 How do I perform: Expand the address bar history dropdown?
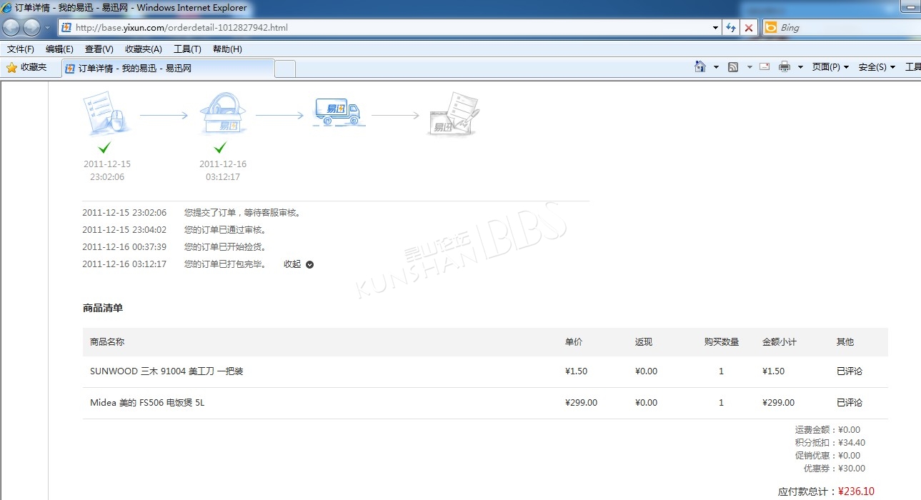[716, 28]
